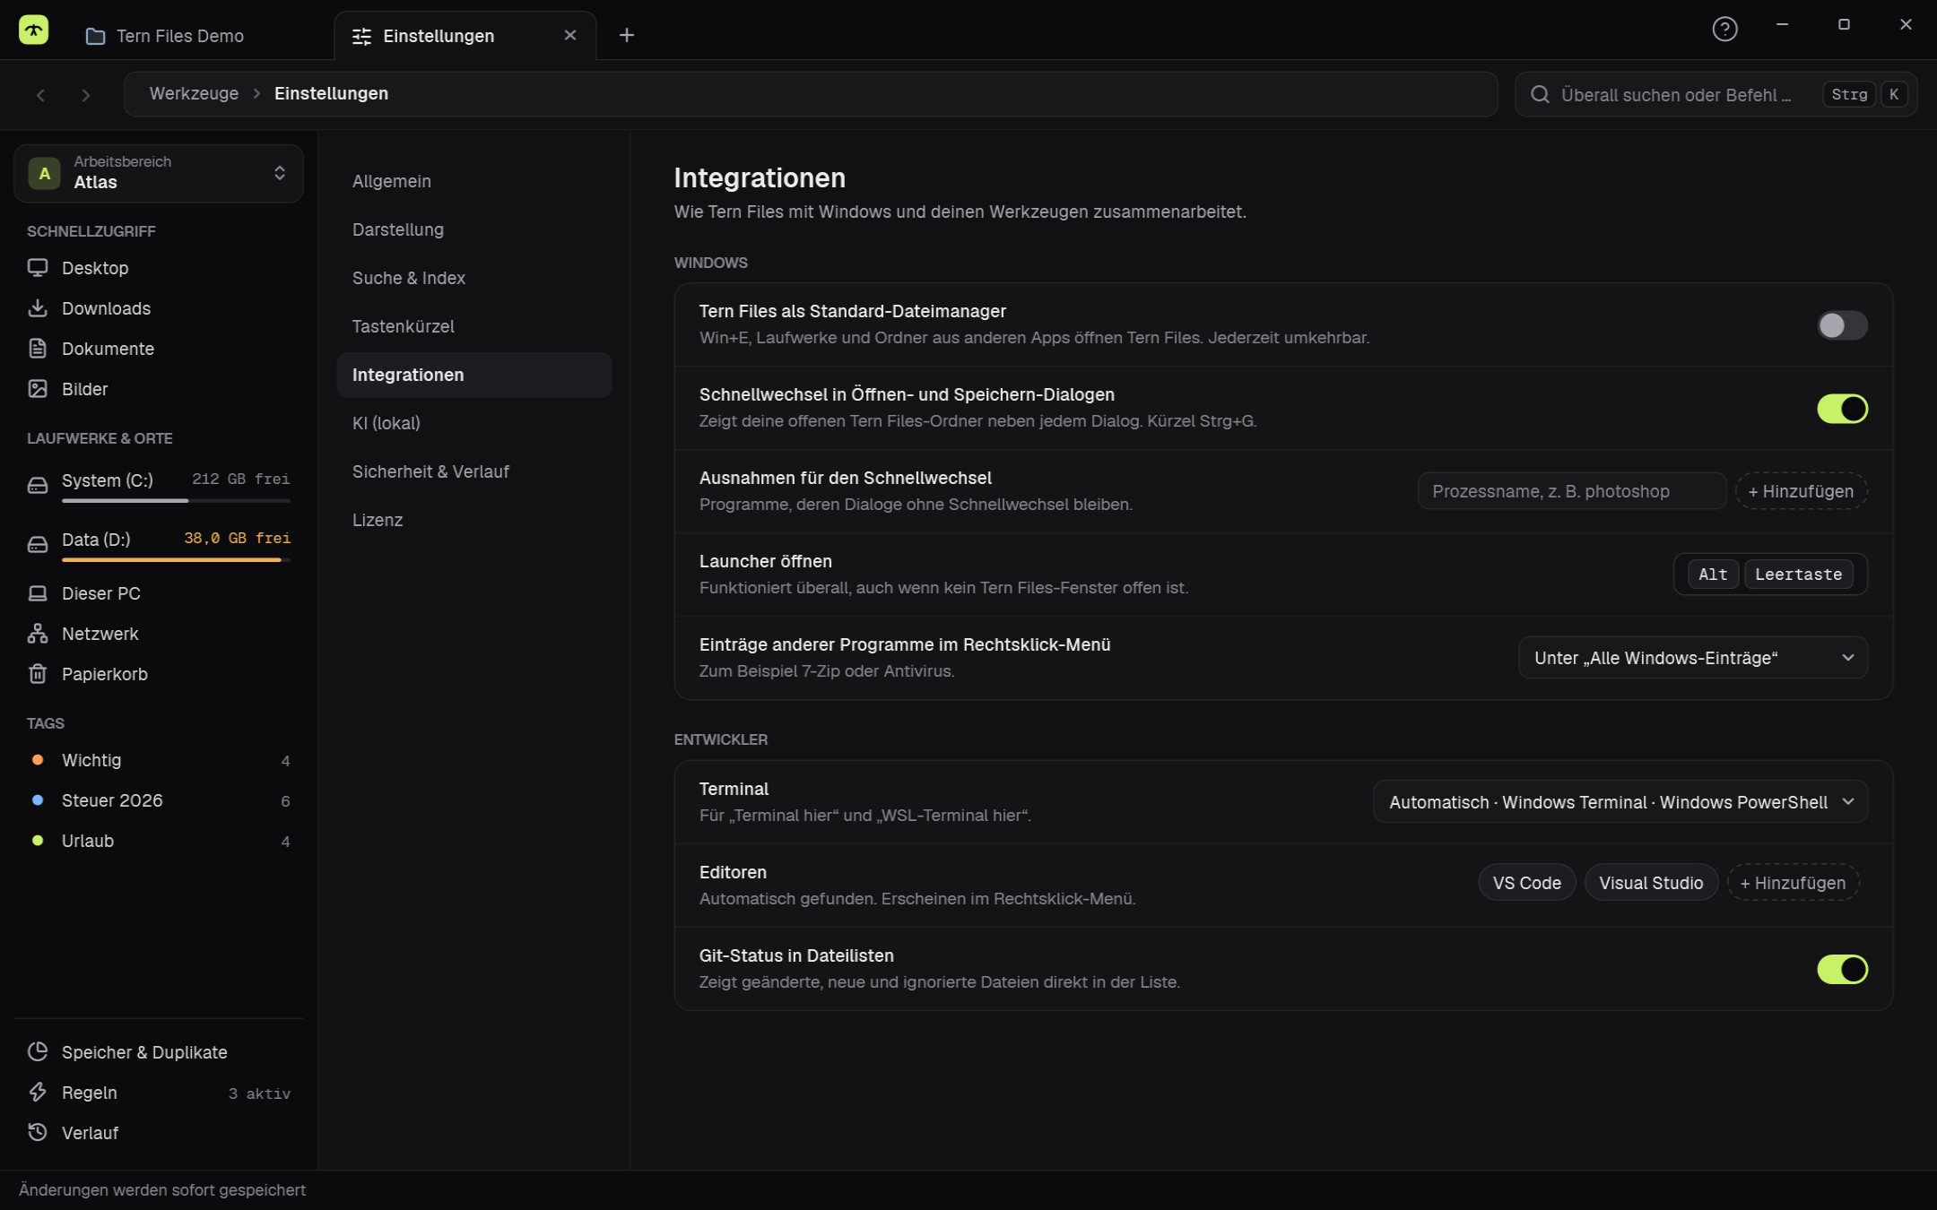This screenshot has height=1210, width=1937.
Task: Open the Arbeitsbereich Atlas workspace switcher
Action: tap(159, 173)
